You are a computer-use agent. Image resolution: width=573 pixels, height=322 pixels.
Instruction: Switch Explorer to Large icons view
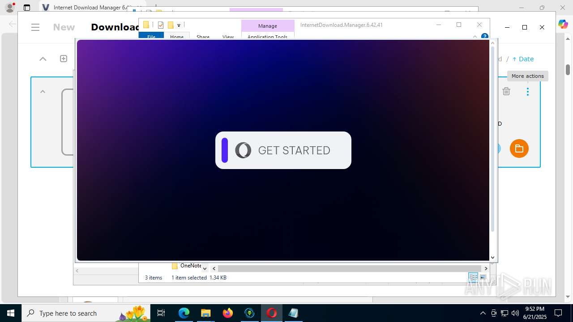point(483,277)
